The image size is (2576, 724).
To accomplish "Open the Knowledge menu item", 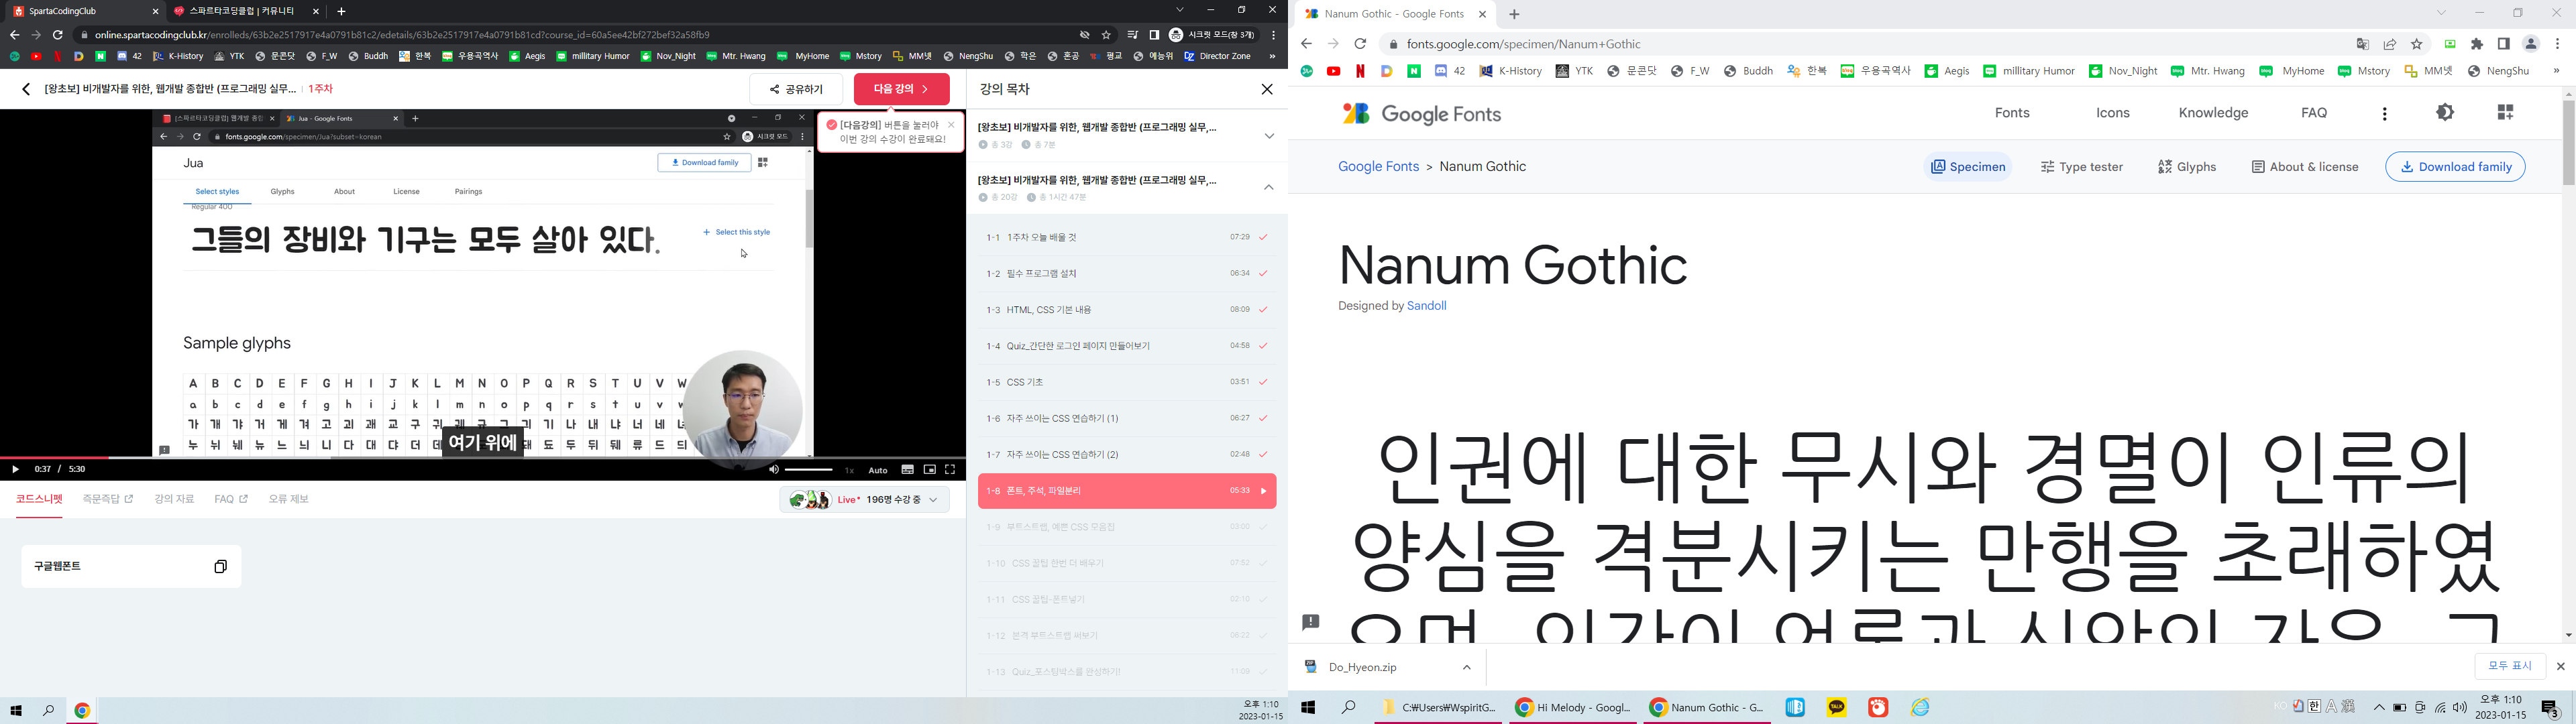I will (2213, 113).
